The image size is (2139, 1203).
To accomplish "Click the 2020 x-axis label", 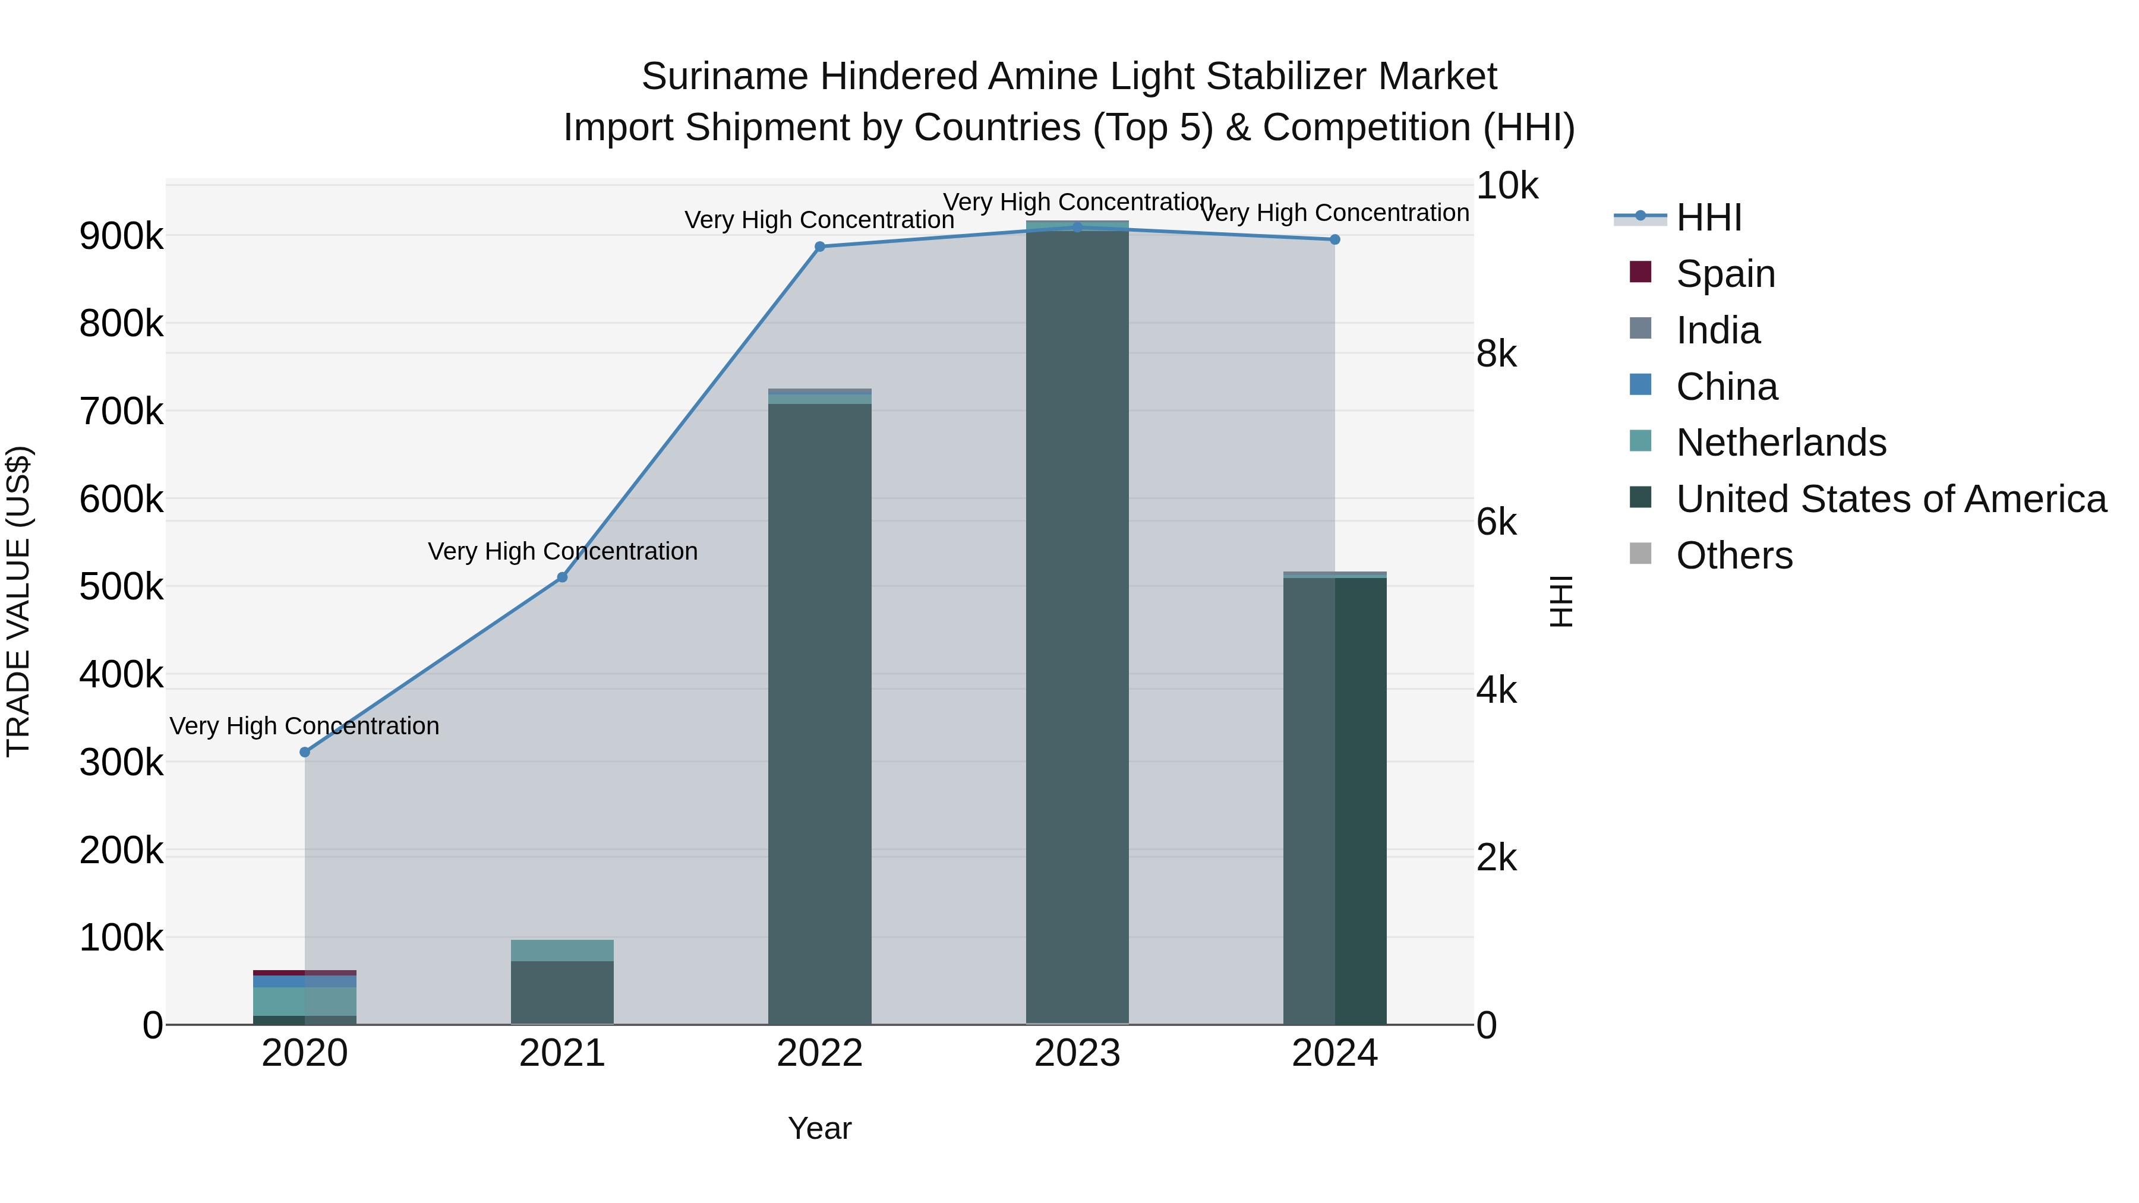I will (305, 1053).
